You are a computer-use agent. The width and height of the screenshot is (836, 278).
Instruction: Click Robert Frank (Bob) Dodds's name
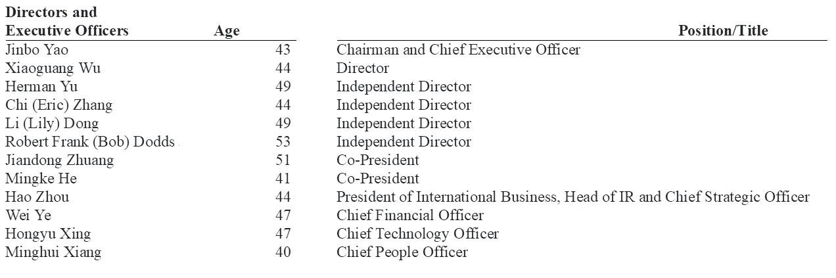tap(90, 142)
